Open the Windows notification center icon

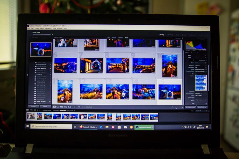click(x=207, y=127)
